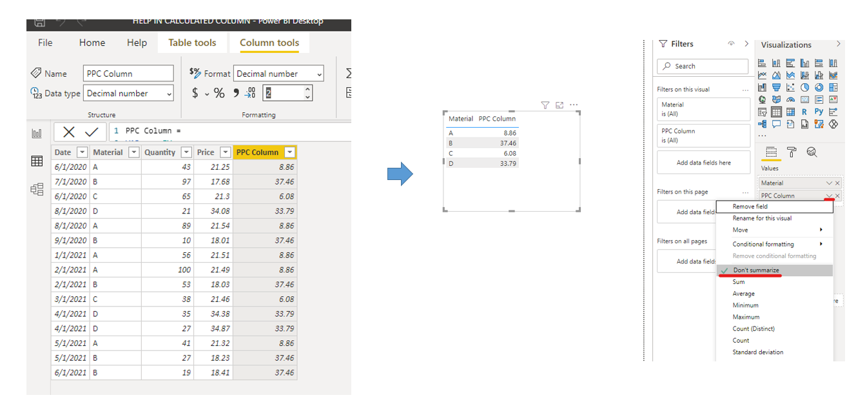
Task: Open PPC Column header filter dropdown
Action: [289, 153]
